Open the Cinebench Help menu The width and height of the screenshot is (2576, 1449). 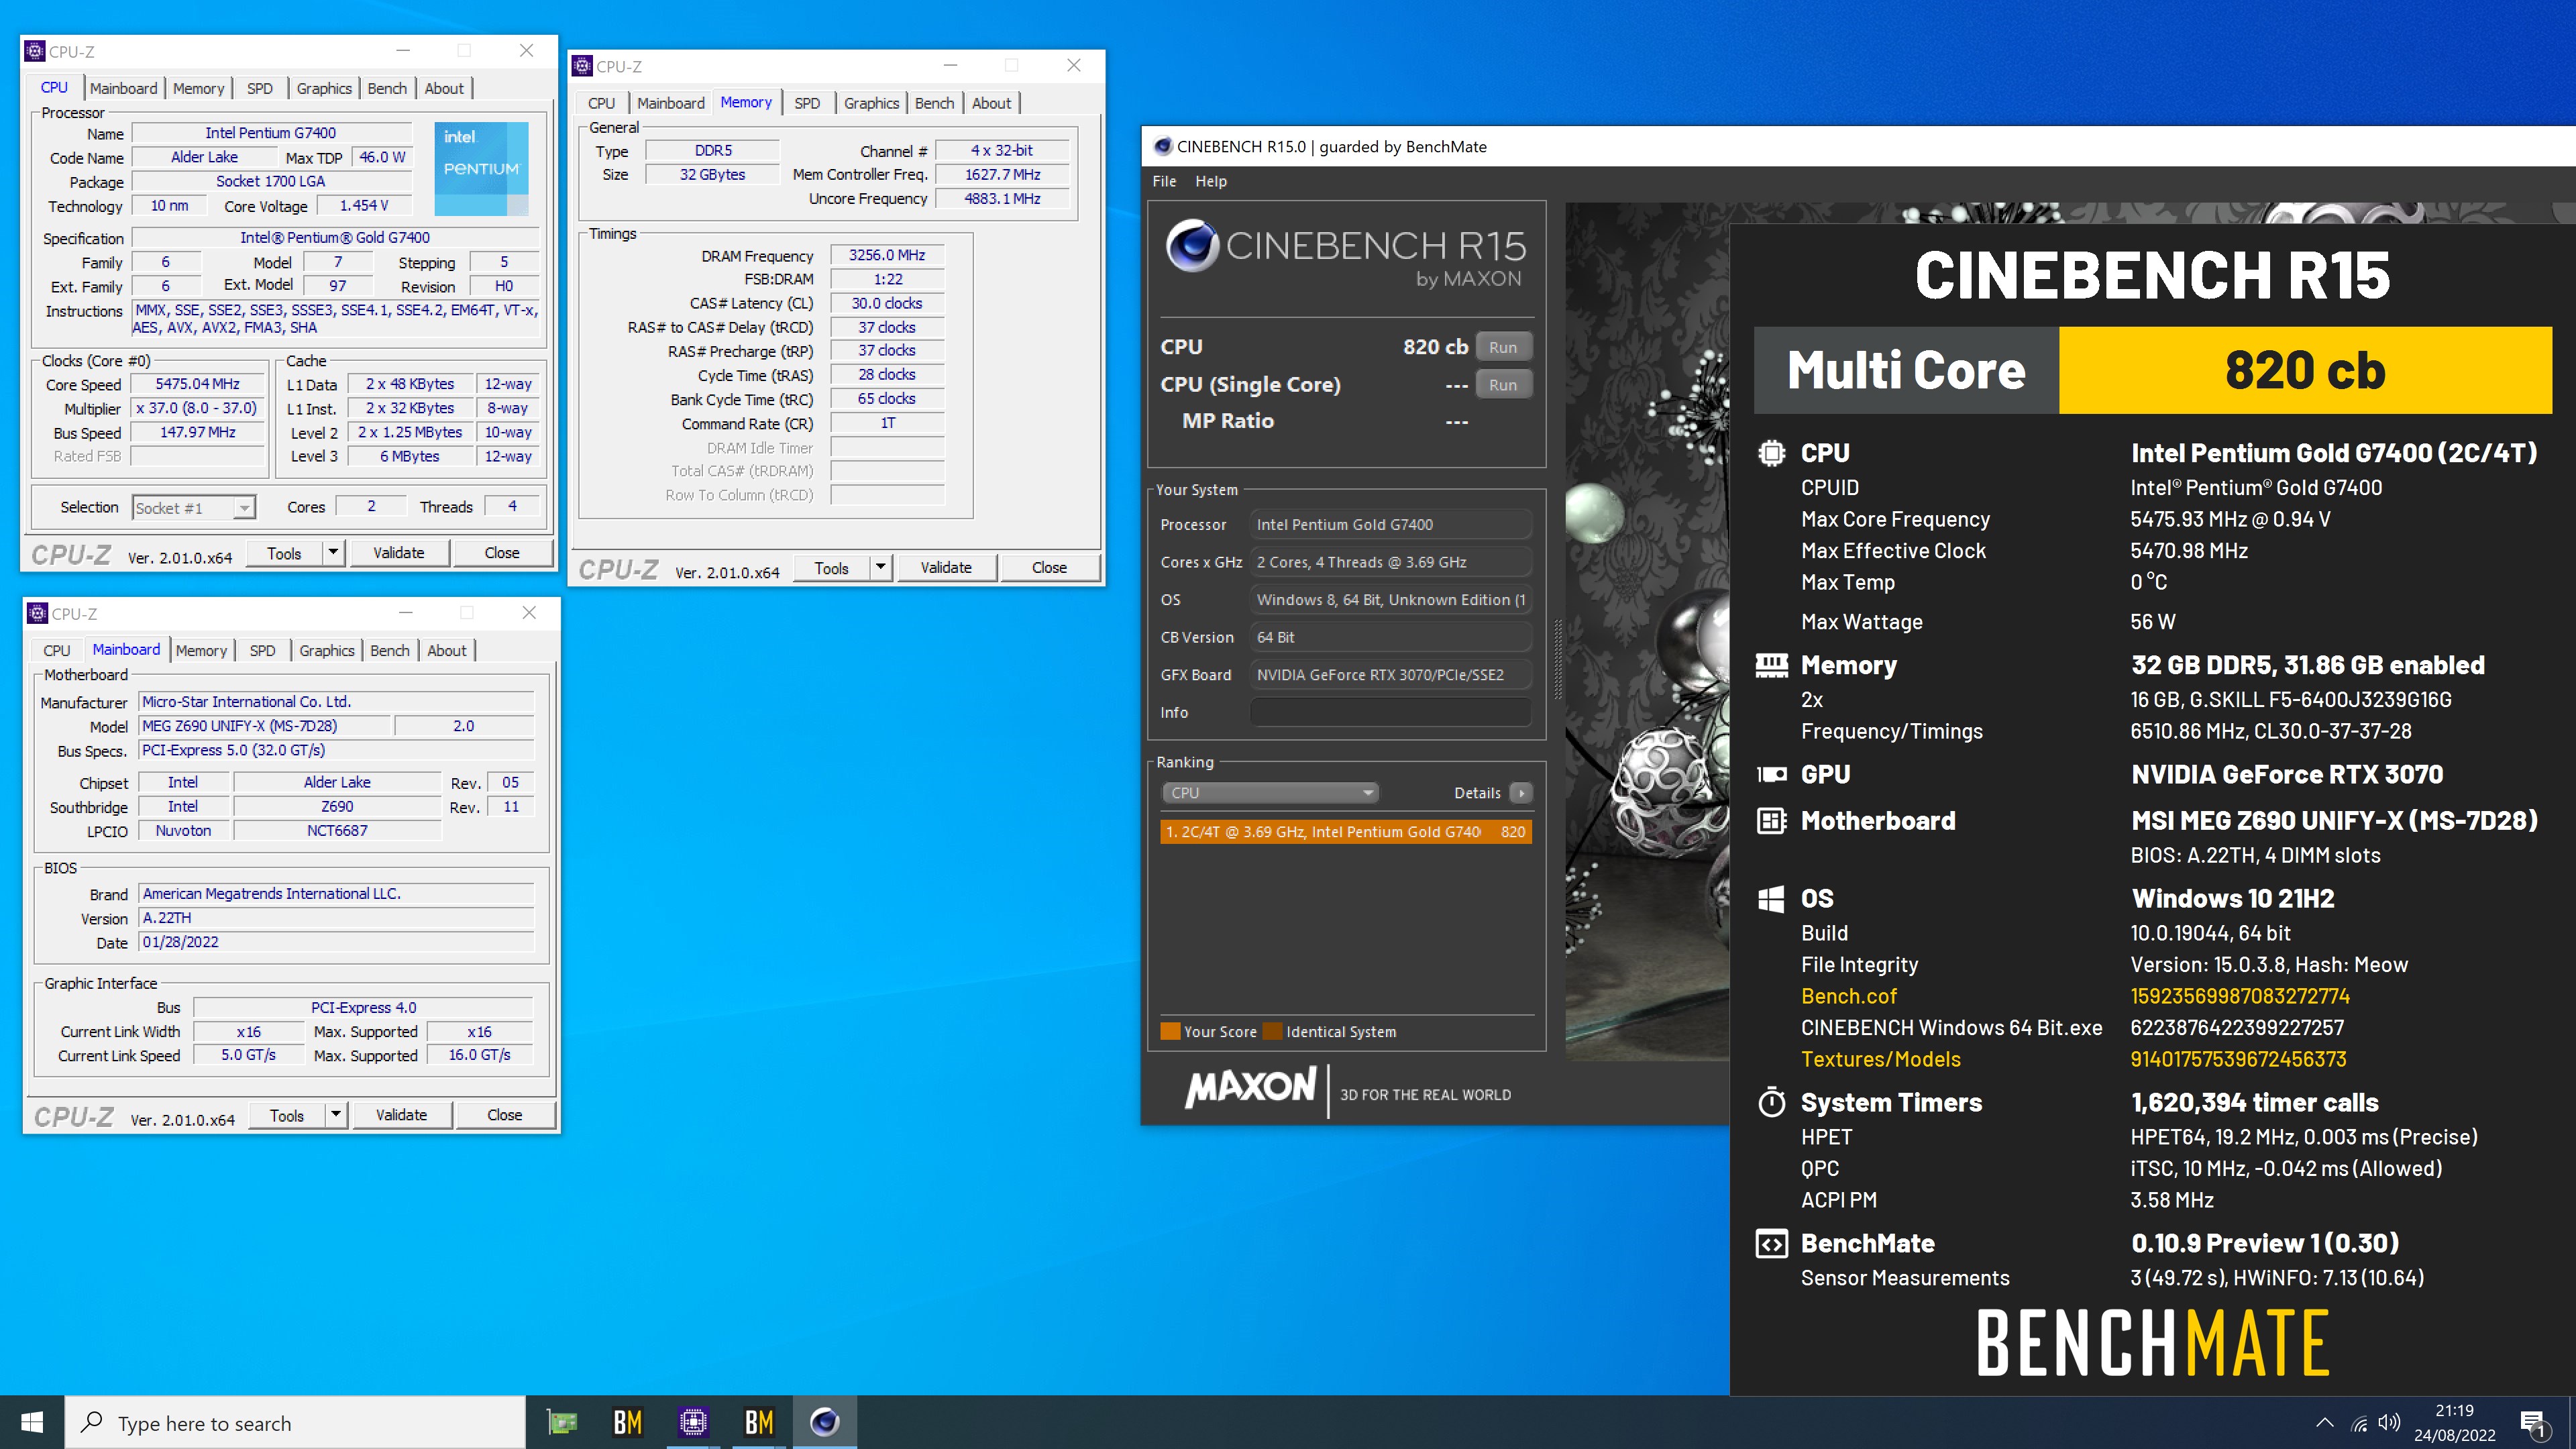click(1210, 181)
